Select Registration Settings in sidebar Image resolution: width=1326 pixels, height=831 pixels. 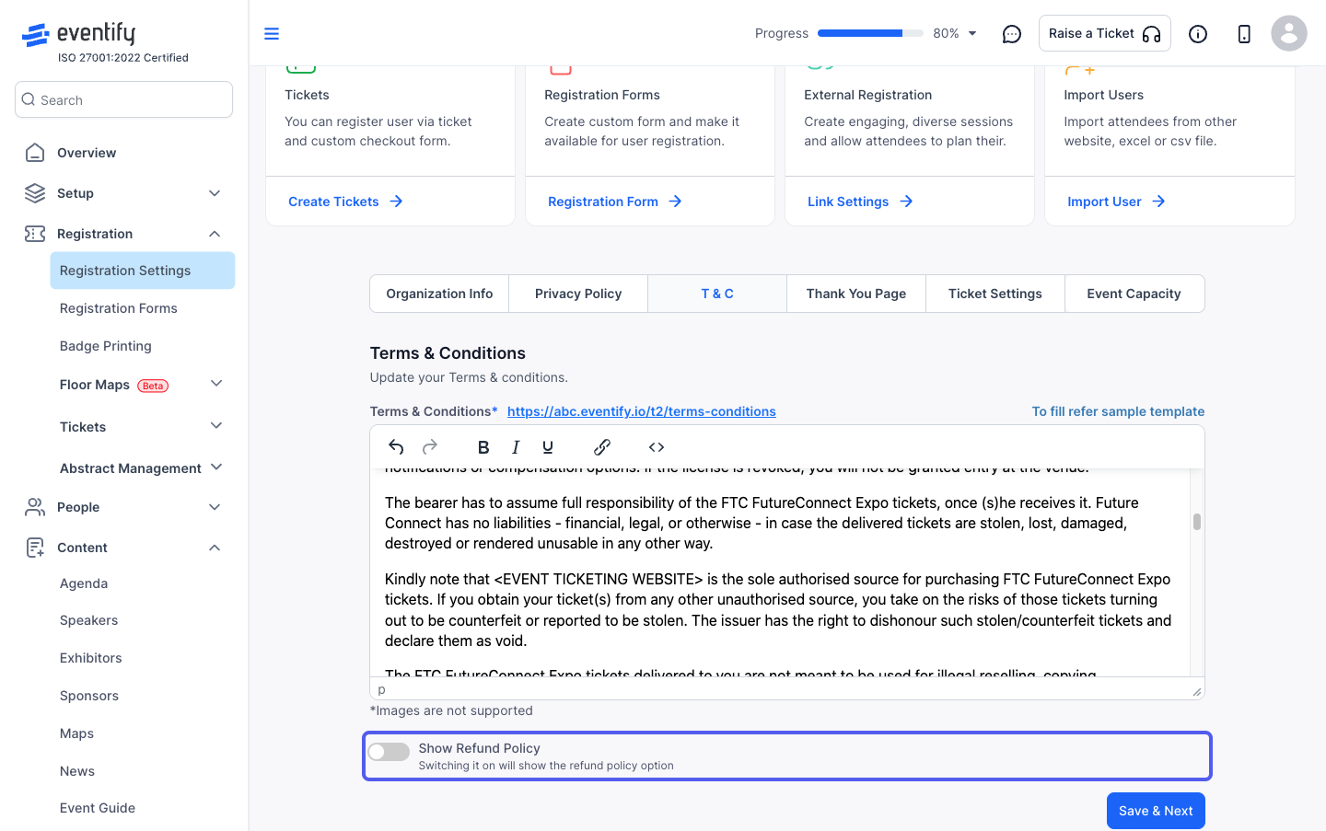pos(143,271)
